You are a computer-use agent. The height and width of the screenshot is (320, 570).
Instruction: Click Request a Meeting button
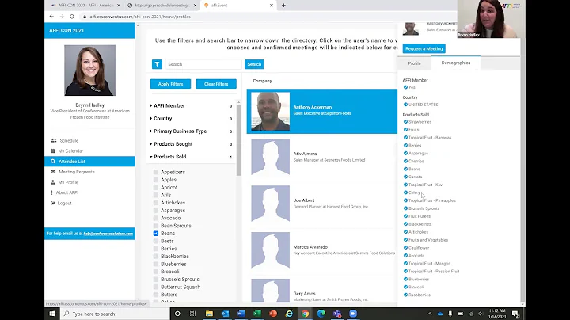tap(424, 48)
